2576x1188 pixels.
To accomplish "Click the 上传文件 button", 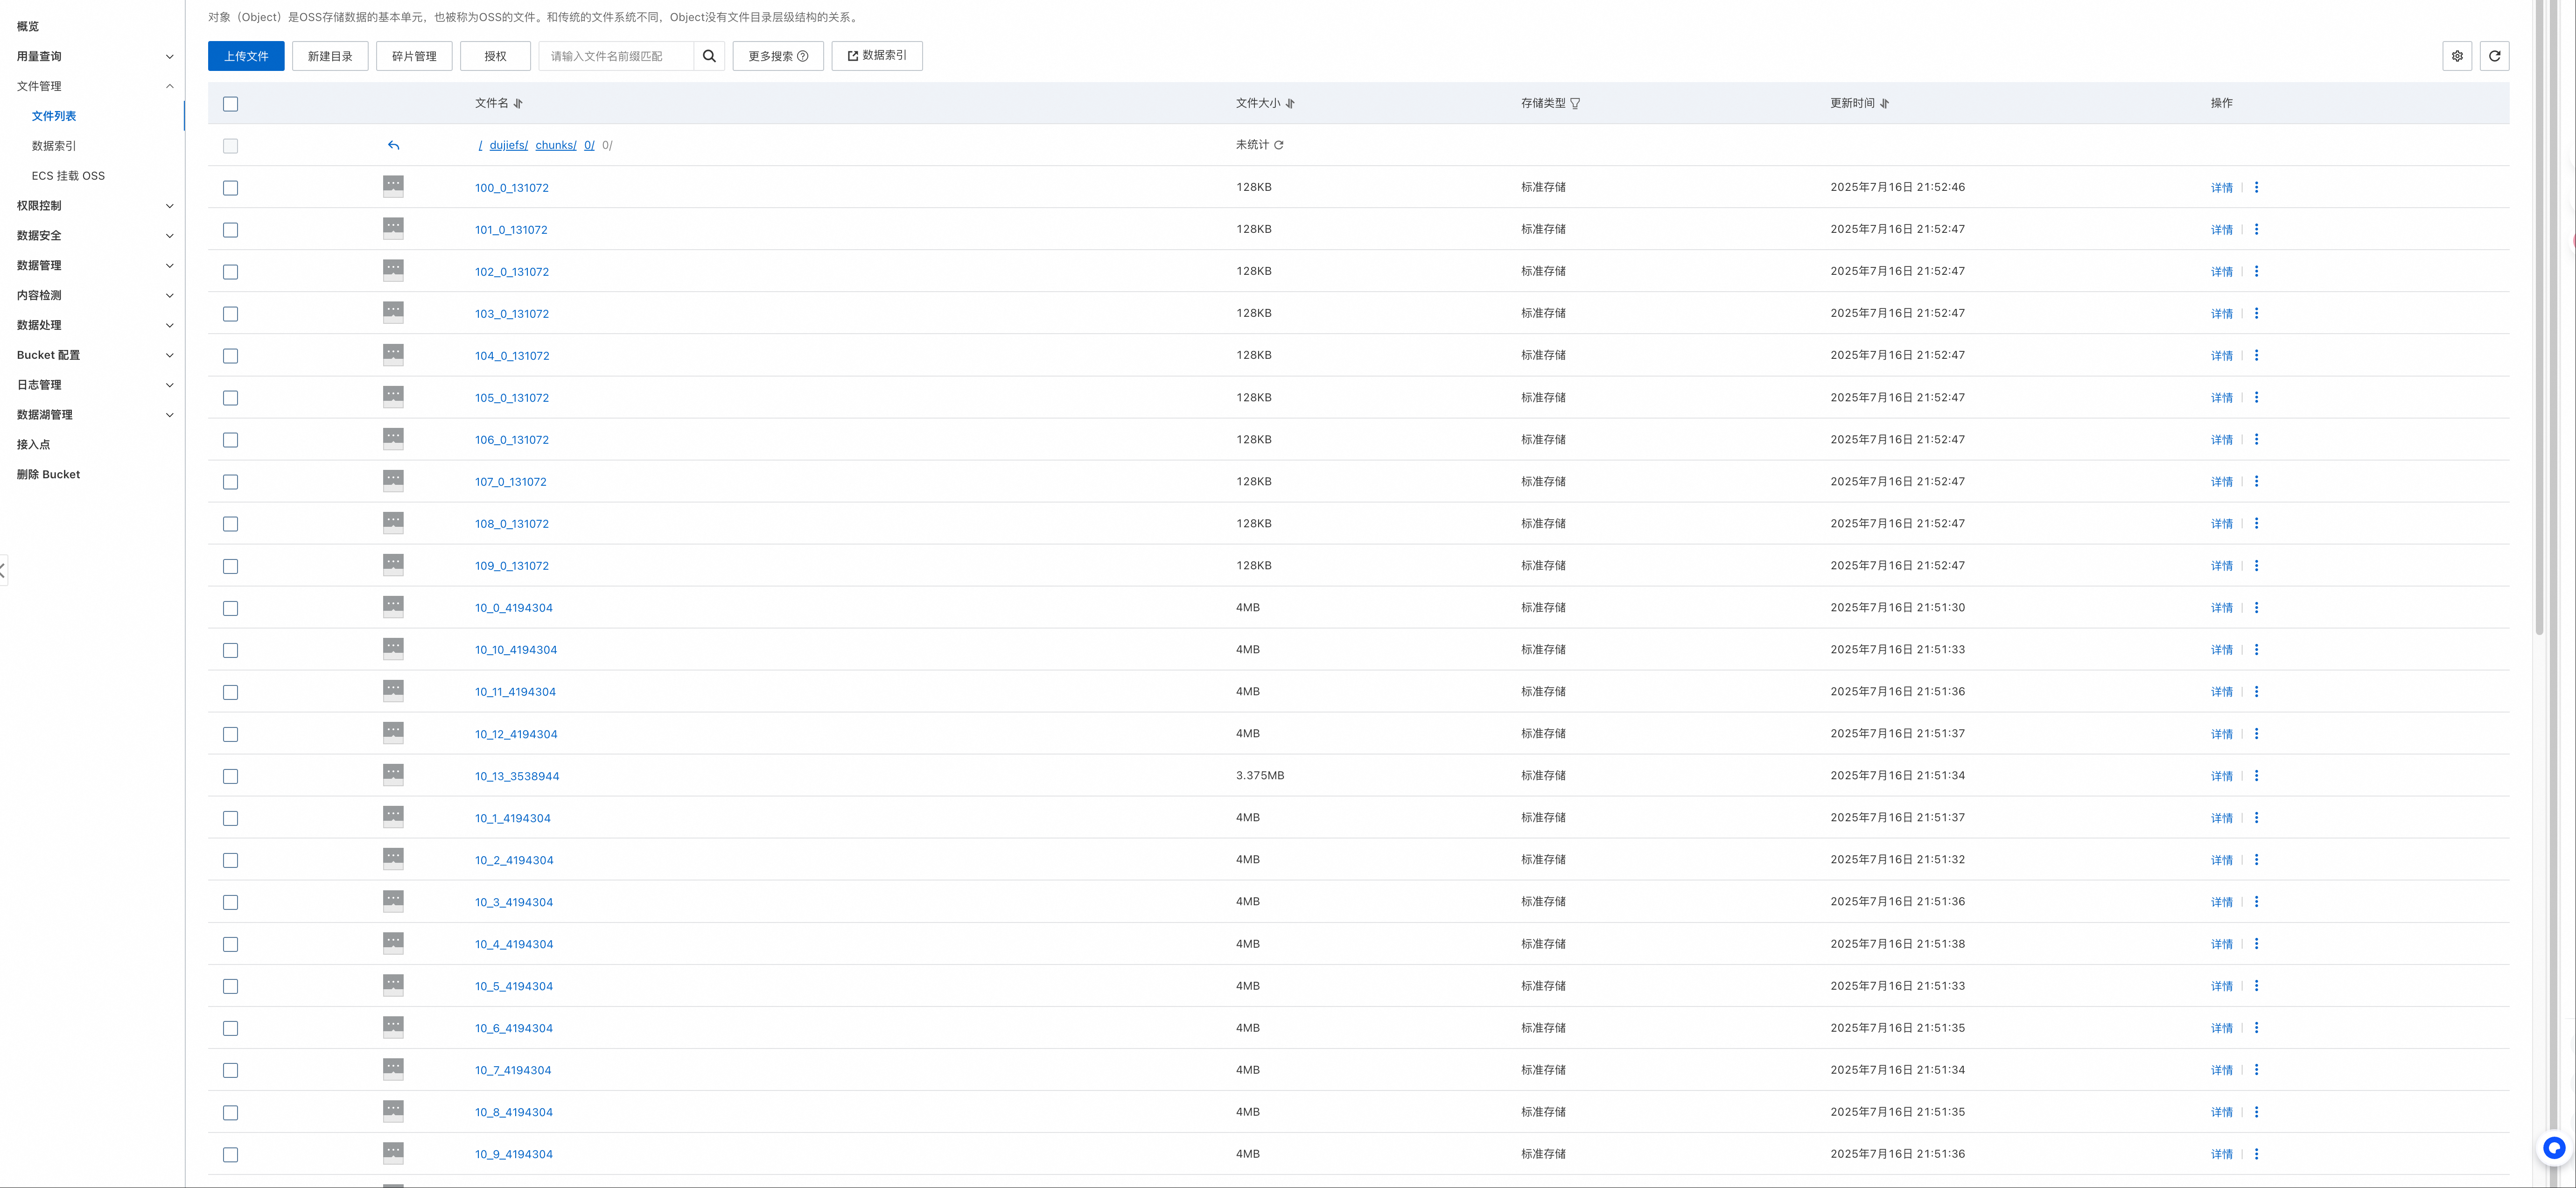I will pos(246,56).
